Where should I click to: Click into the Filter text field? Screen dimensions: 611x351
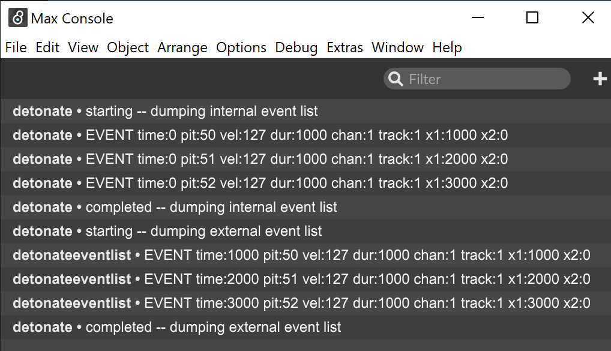tap(477, 79)
